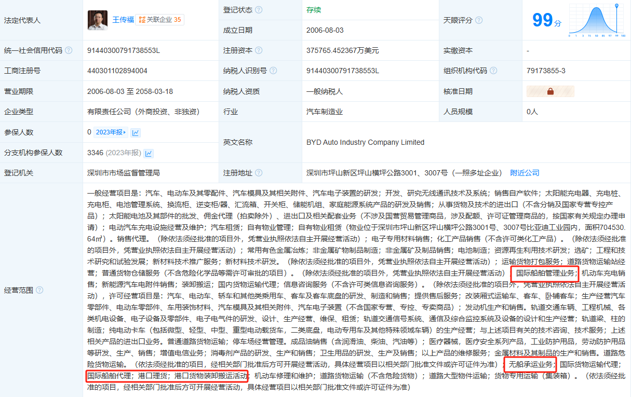
Task: Show the tooltip icon for 纳税人识别号
Action: [x=273, y=71]
